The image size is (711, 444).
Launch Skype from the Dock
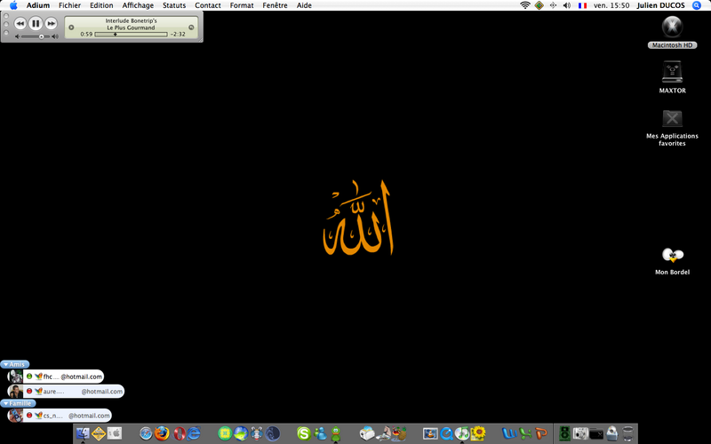(303, 433)
